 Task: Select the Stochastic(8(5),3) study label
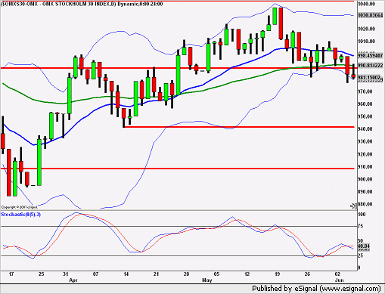pyautogui.click(x=21, y=215)
